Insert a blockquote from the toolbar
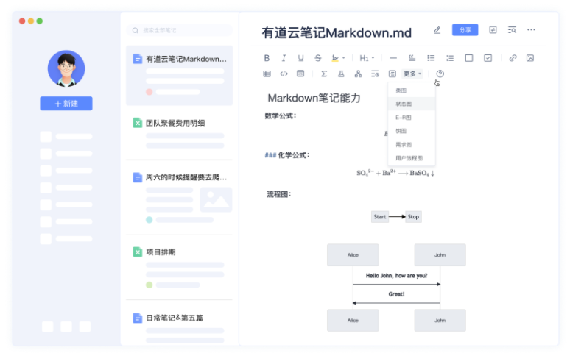Screen dimensions: 570x356 [412, 58]
